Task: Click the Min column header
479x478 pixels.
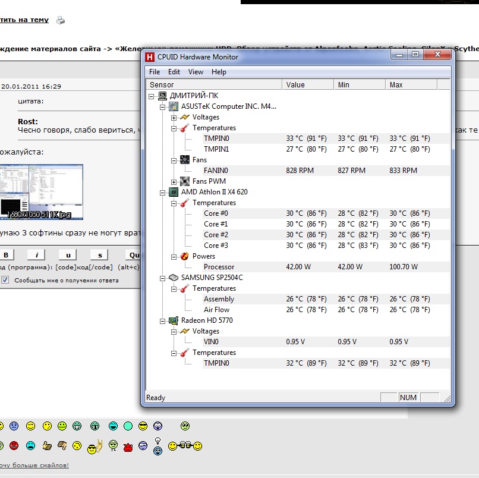Action: 360,84
